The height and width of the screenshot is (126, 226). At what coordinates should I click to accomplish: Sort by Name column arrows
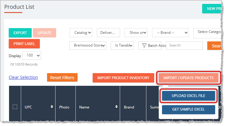[x=116, y=107]
